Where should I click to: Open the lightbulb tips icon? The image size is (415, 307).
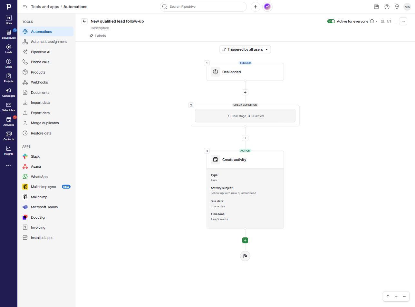tap(397, 7)
